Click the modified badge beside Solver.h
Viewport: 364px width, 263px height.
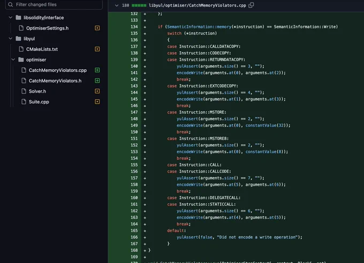97,91
